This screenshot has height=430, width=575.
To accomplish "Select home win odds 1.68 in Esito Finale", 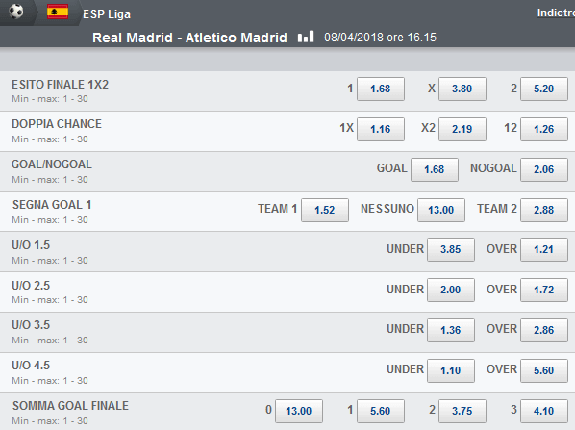I will tap(381, 89).
